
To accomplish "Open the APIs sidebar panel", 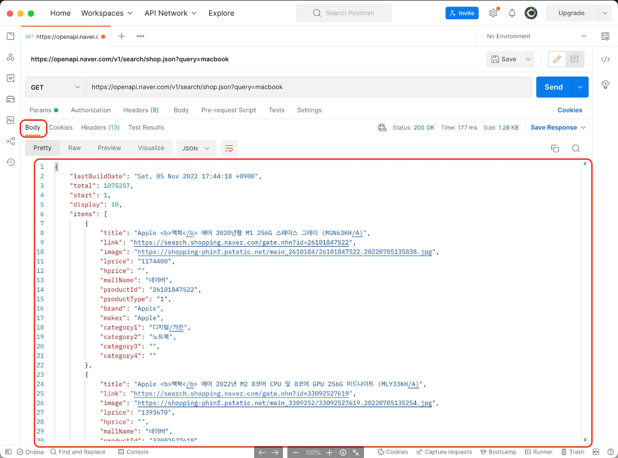I will [11, 57].
